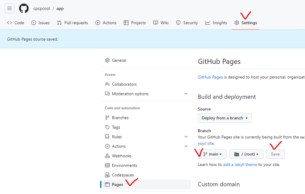Open Tags settings in sidebar
The image size is (305, 194).
(x=147, y=127)
